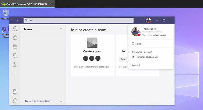Viewport: 203px width, 110px height.
Task: Click the Enter code input field
Action: 124,59
